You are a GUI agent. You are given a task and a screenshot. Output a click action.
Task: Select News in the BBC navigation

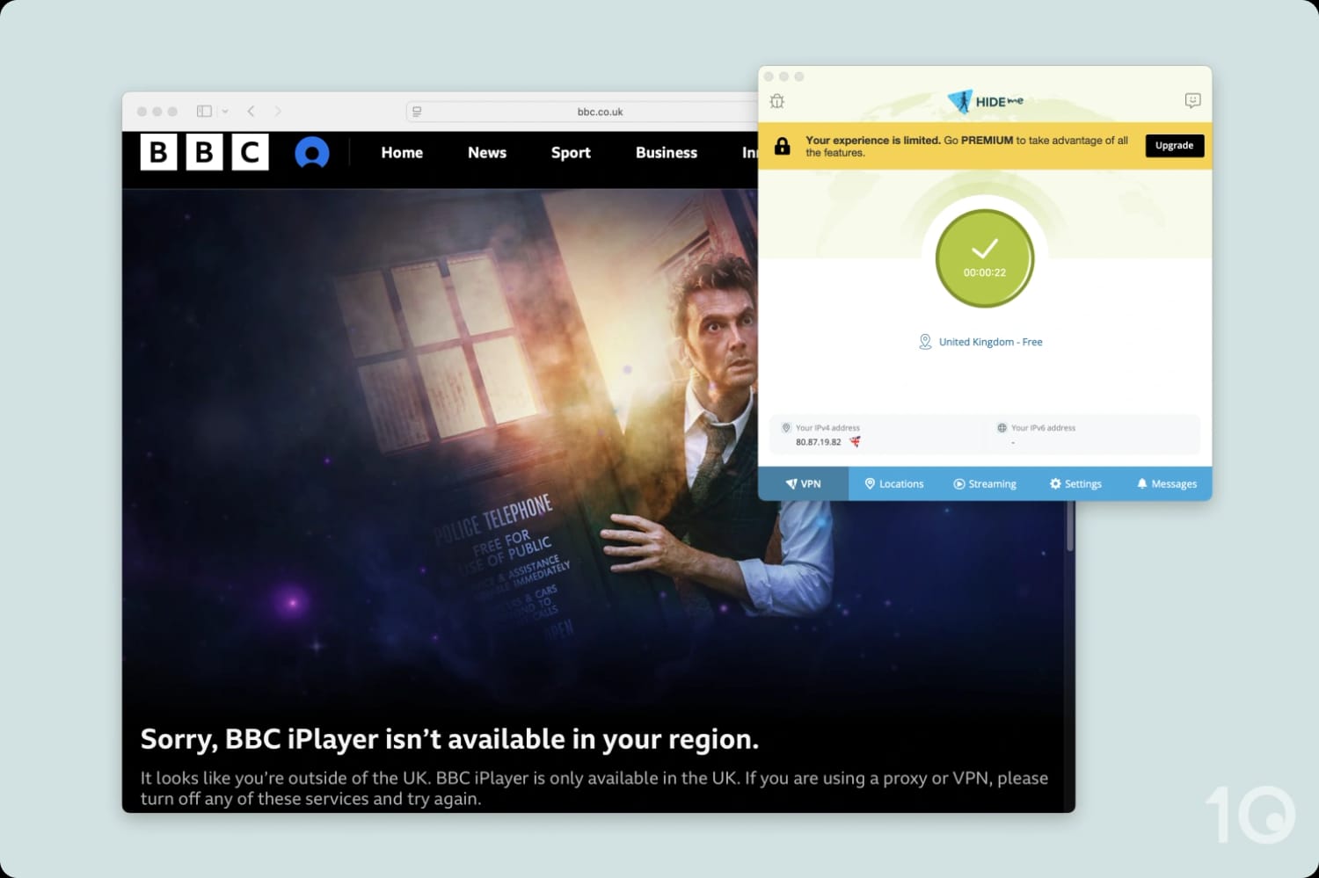coord(486,152)
